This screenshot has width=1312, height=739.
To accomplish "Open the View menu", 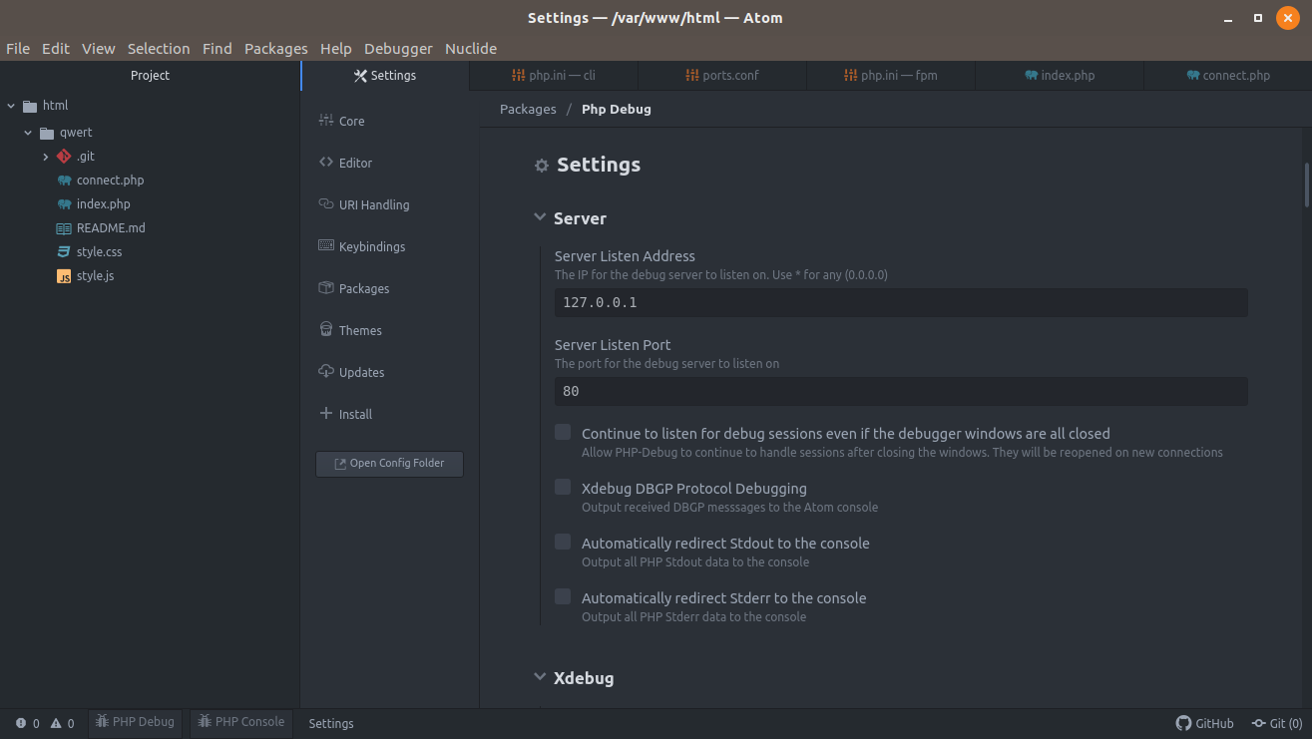I will pyautogui.click(x=99, y=48).
